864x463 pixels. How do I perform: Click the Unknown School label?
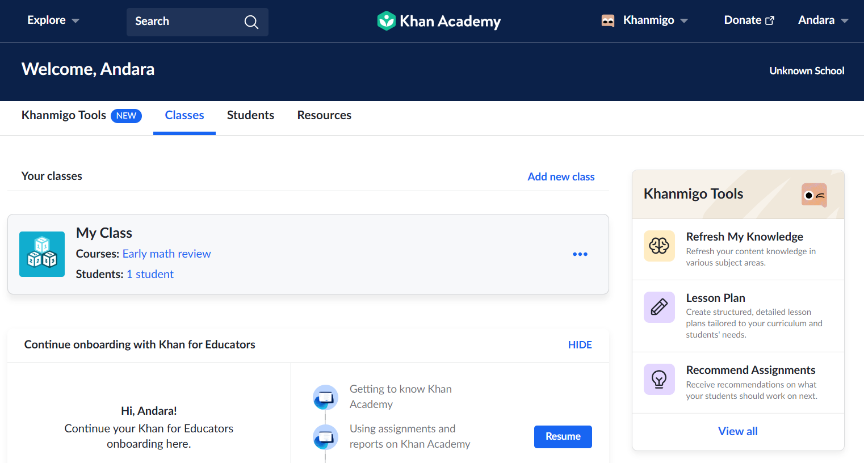[807, 71]
